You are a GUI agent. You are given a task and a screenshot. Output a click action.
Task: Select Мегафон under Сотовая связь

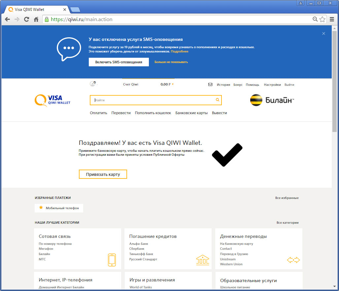click(46, 249)
